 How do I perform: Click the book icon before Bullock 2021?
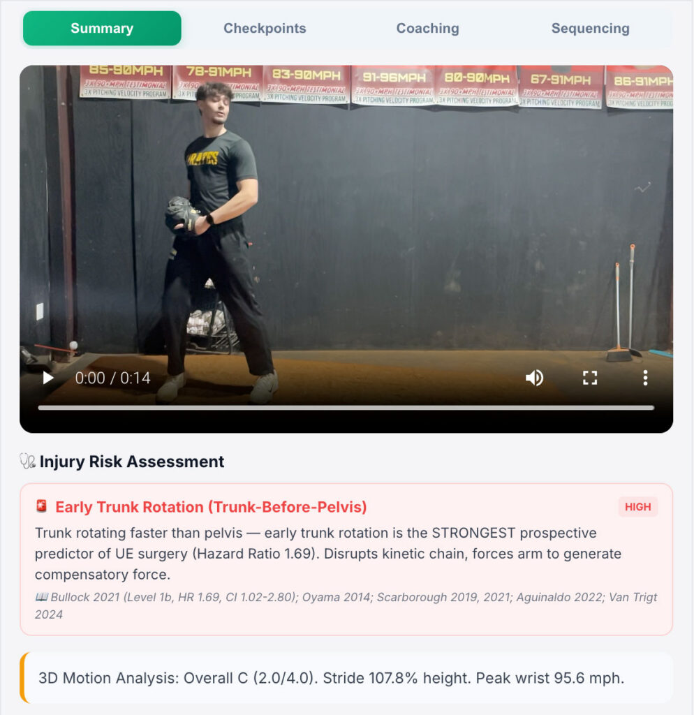pyautogui.click(x=41, y=597)
